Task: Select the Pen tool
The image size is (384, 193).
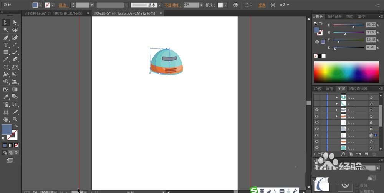Action: tap(6, 38)
